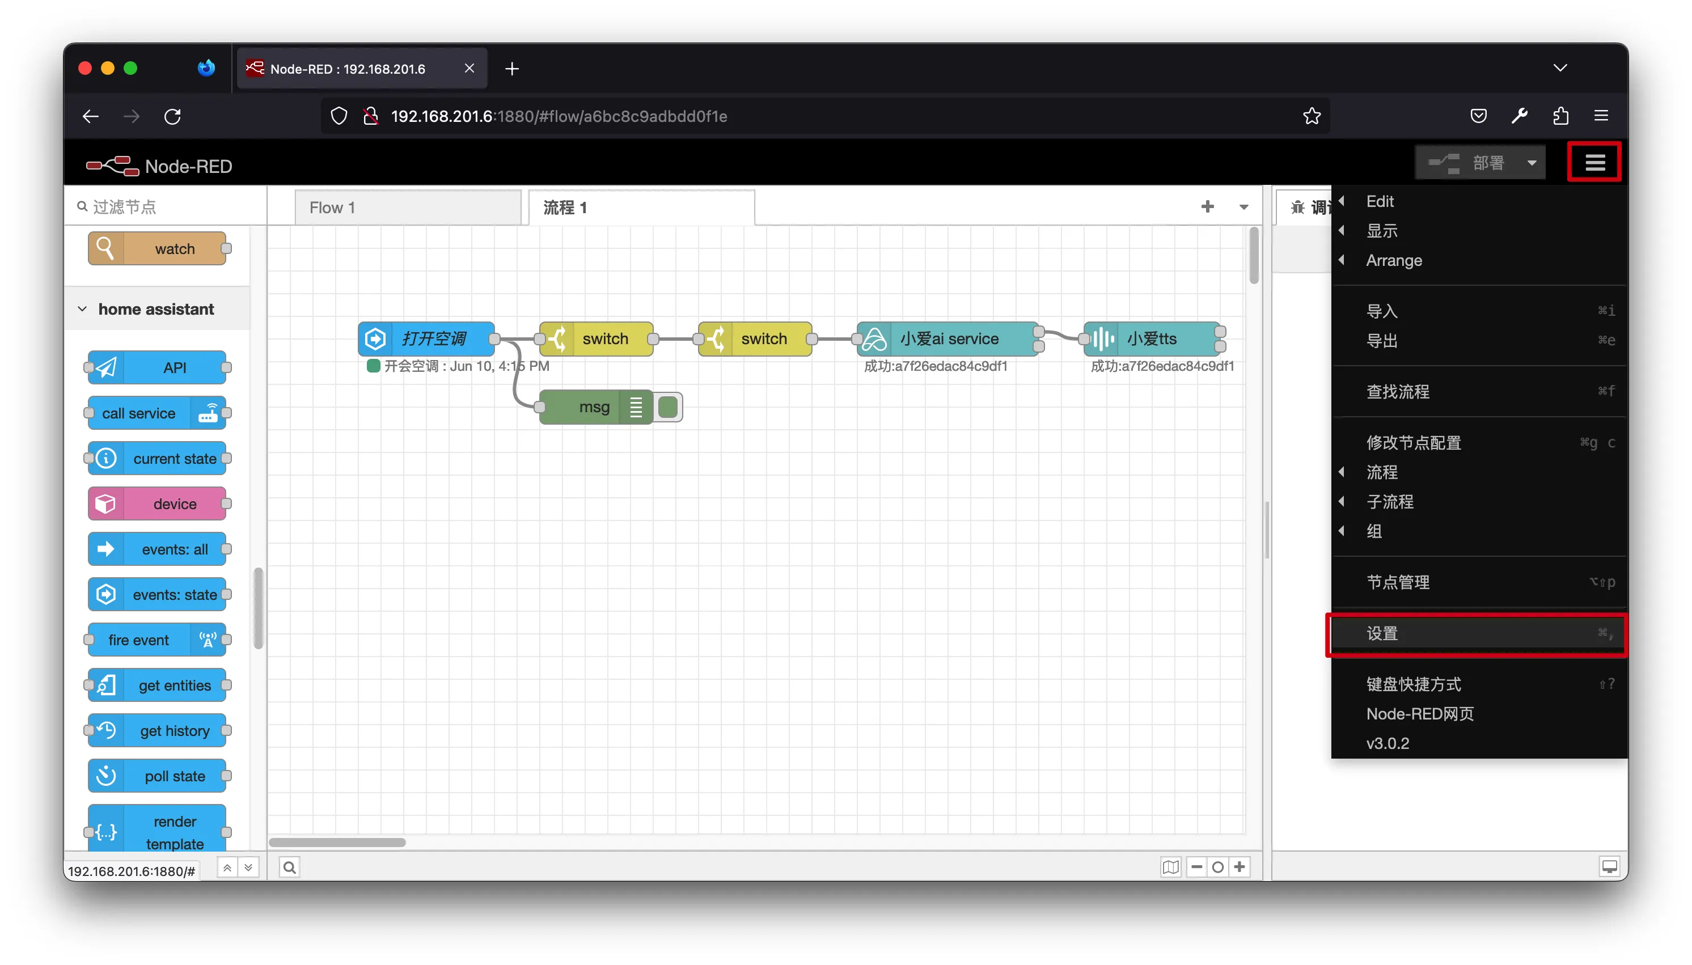Open a new browser tab
Image resolution: width=1692 pixels, height=965 pixels.
pos(511,69)
